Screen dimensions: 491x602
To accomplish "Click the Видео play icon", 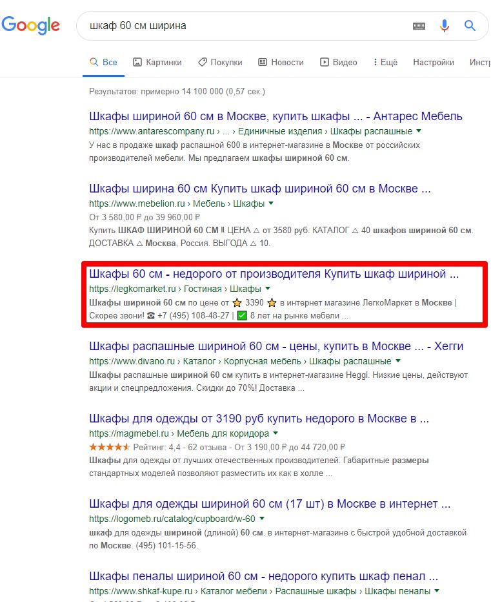I will coord(325,62).
